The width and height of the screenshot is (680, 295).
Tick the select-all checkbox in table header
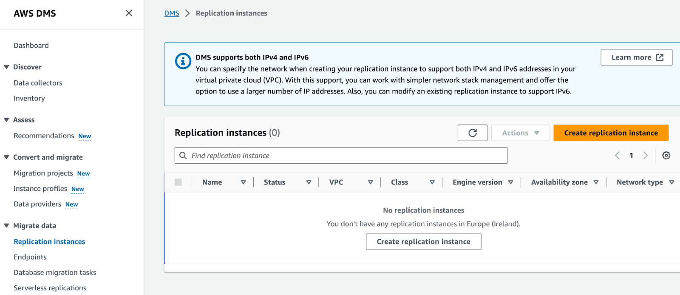(178, 182)
